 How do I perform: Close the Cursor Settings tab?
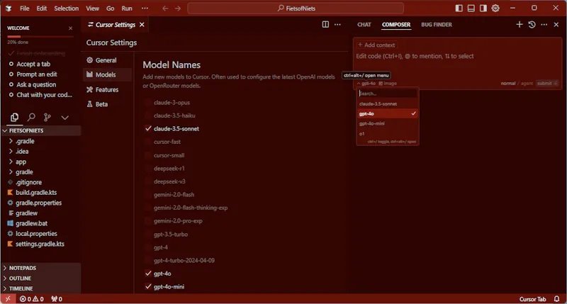point(142,25)
